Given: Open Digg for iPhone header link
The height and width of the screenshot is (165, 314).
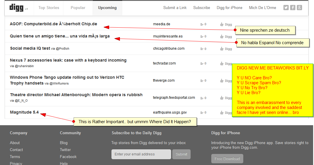Looking at the screenshot, I should click(230, 8).
